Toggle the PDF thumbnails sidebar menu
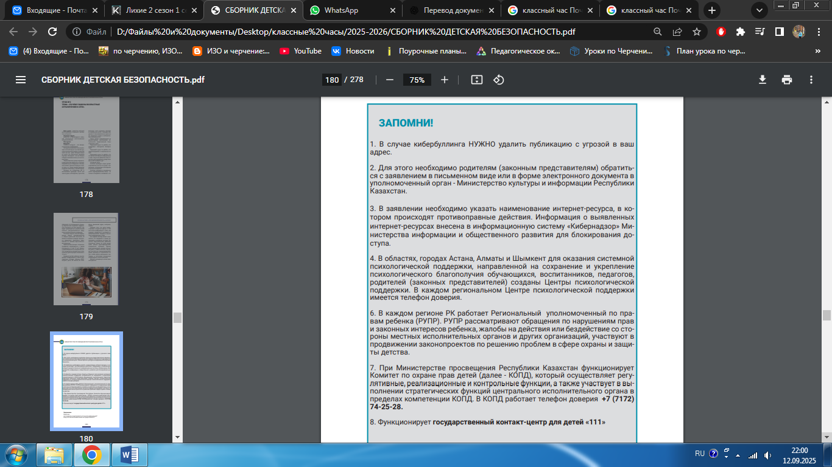The height and width of the screenshot is (467, 832). (x=21, y=80)
